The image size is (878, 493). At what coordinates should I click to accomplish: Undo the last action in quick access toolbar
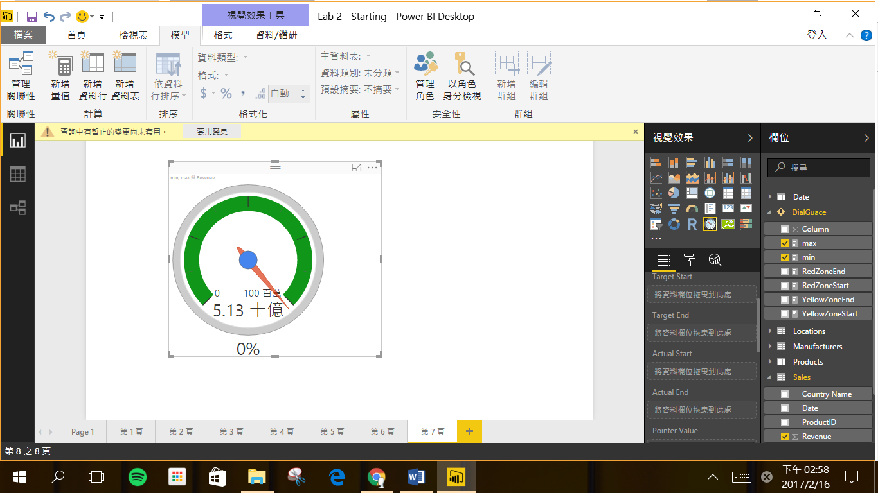[x=49, y=17]
